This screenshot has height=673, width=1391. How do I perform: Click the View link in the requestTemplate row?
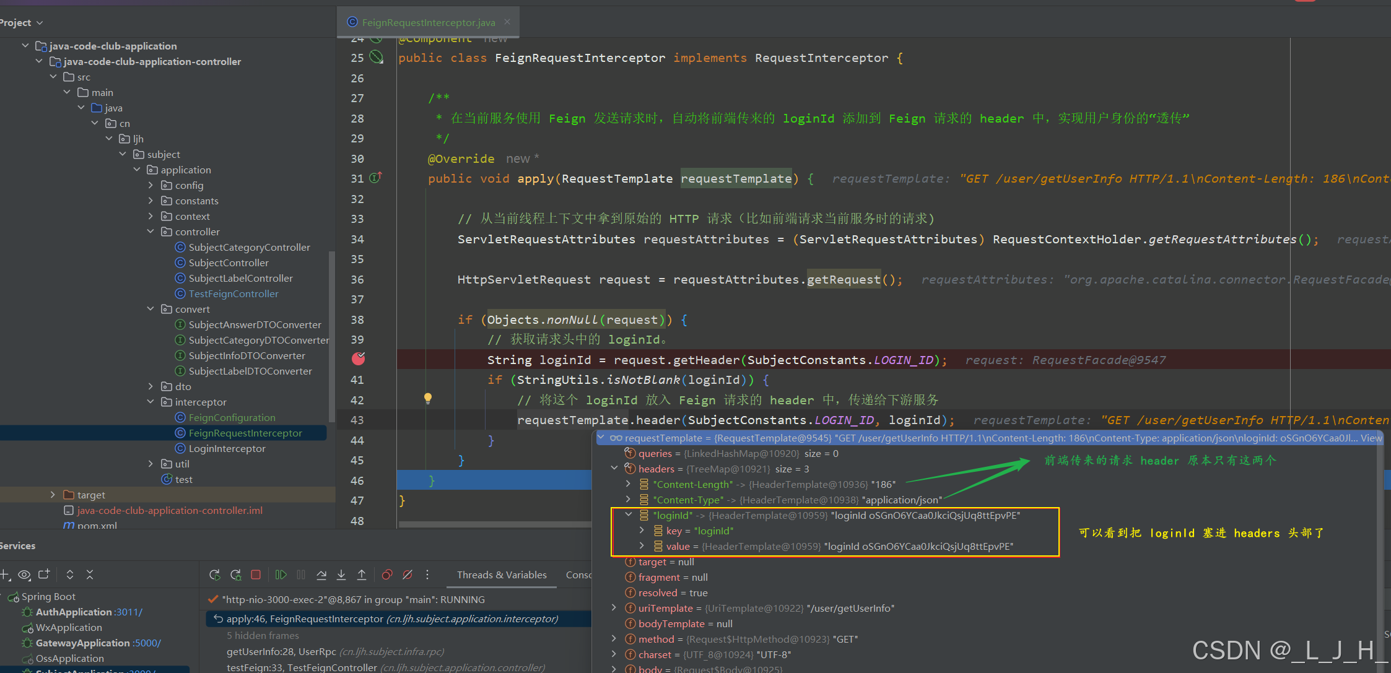click(1371, 438)
